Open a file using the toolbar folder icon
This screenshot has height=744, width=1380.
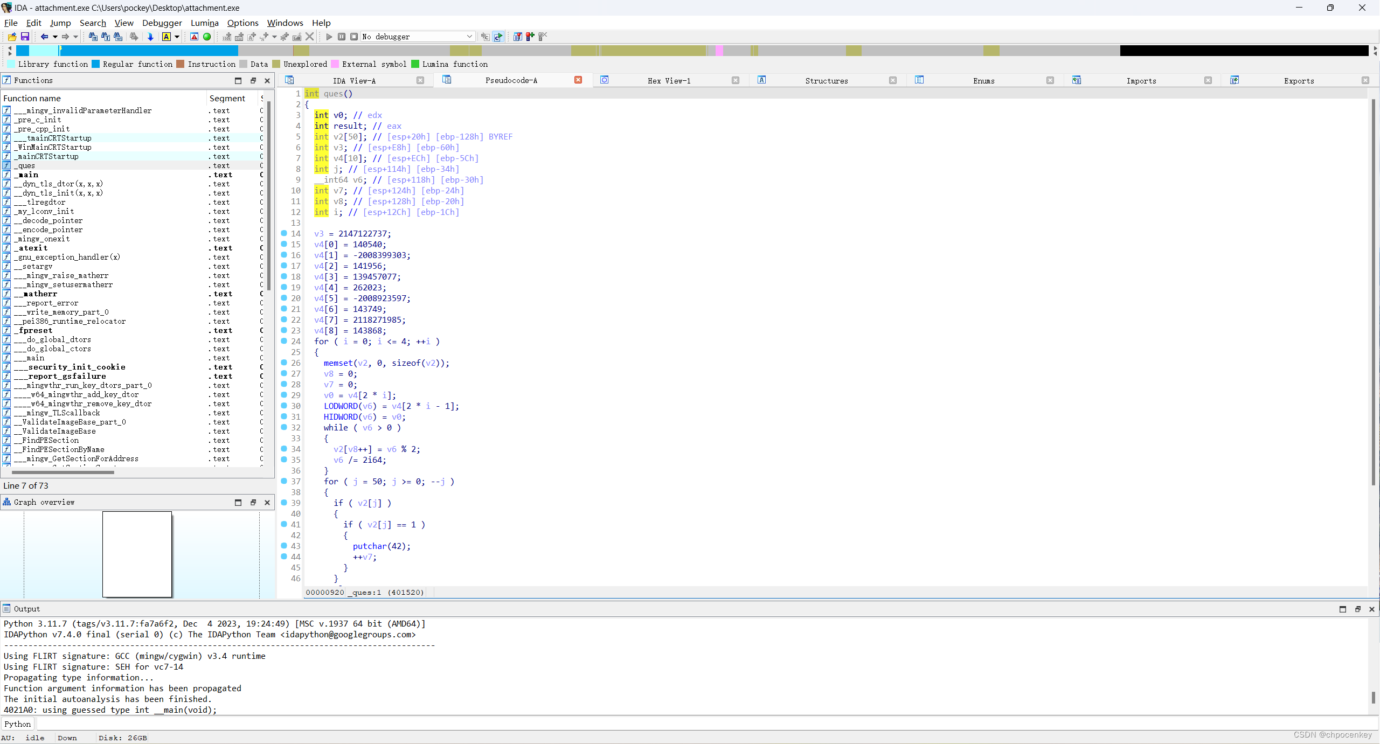click(11, 37)
